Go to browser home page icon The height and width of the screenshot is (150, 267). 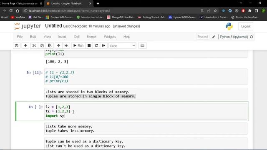[18, 11]
